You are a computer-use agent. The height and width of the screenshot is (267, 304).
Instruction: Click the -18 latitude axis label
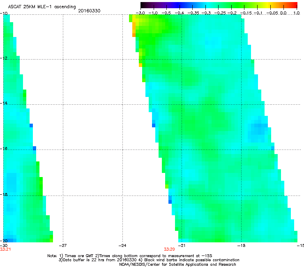(4, 194)
